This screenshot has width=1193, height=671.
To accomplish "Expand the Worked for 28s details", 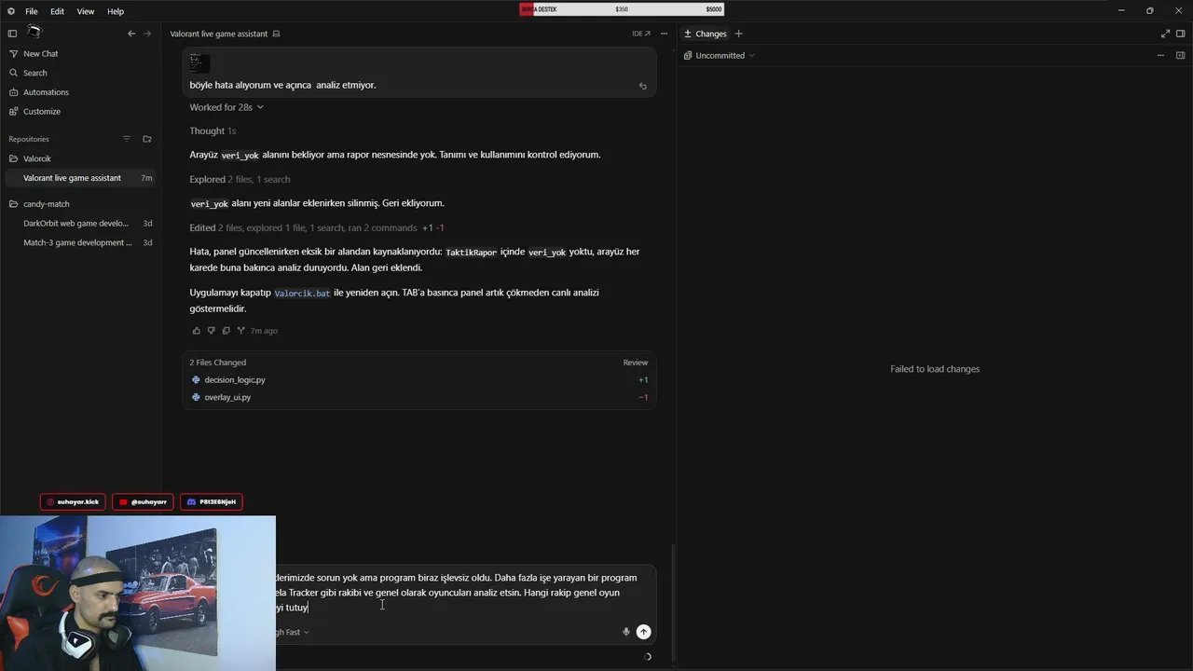I will pyautogui.click(x=226, y=107).
